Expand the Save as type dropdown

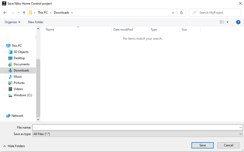241,134
